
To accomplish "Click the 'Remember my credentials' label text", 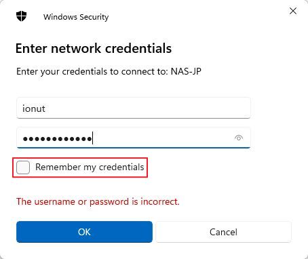I will (x=90, y=167).
